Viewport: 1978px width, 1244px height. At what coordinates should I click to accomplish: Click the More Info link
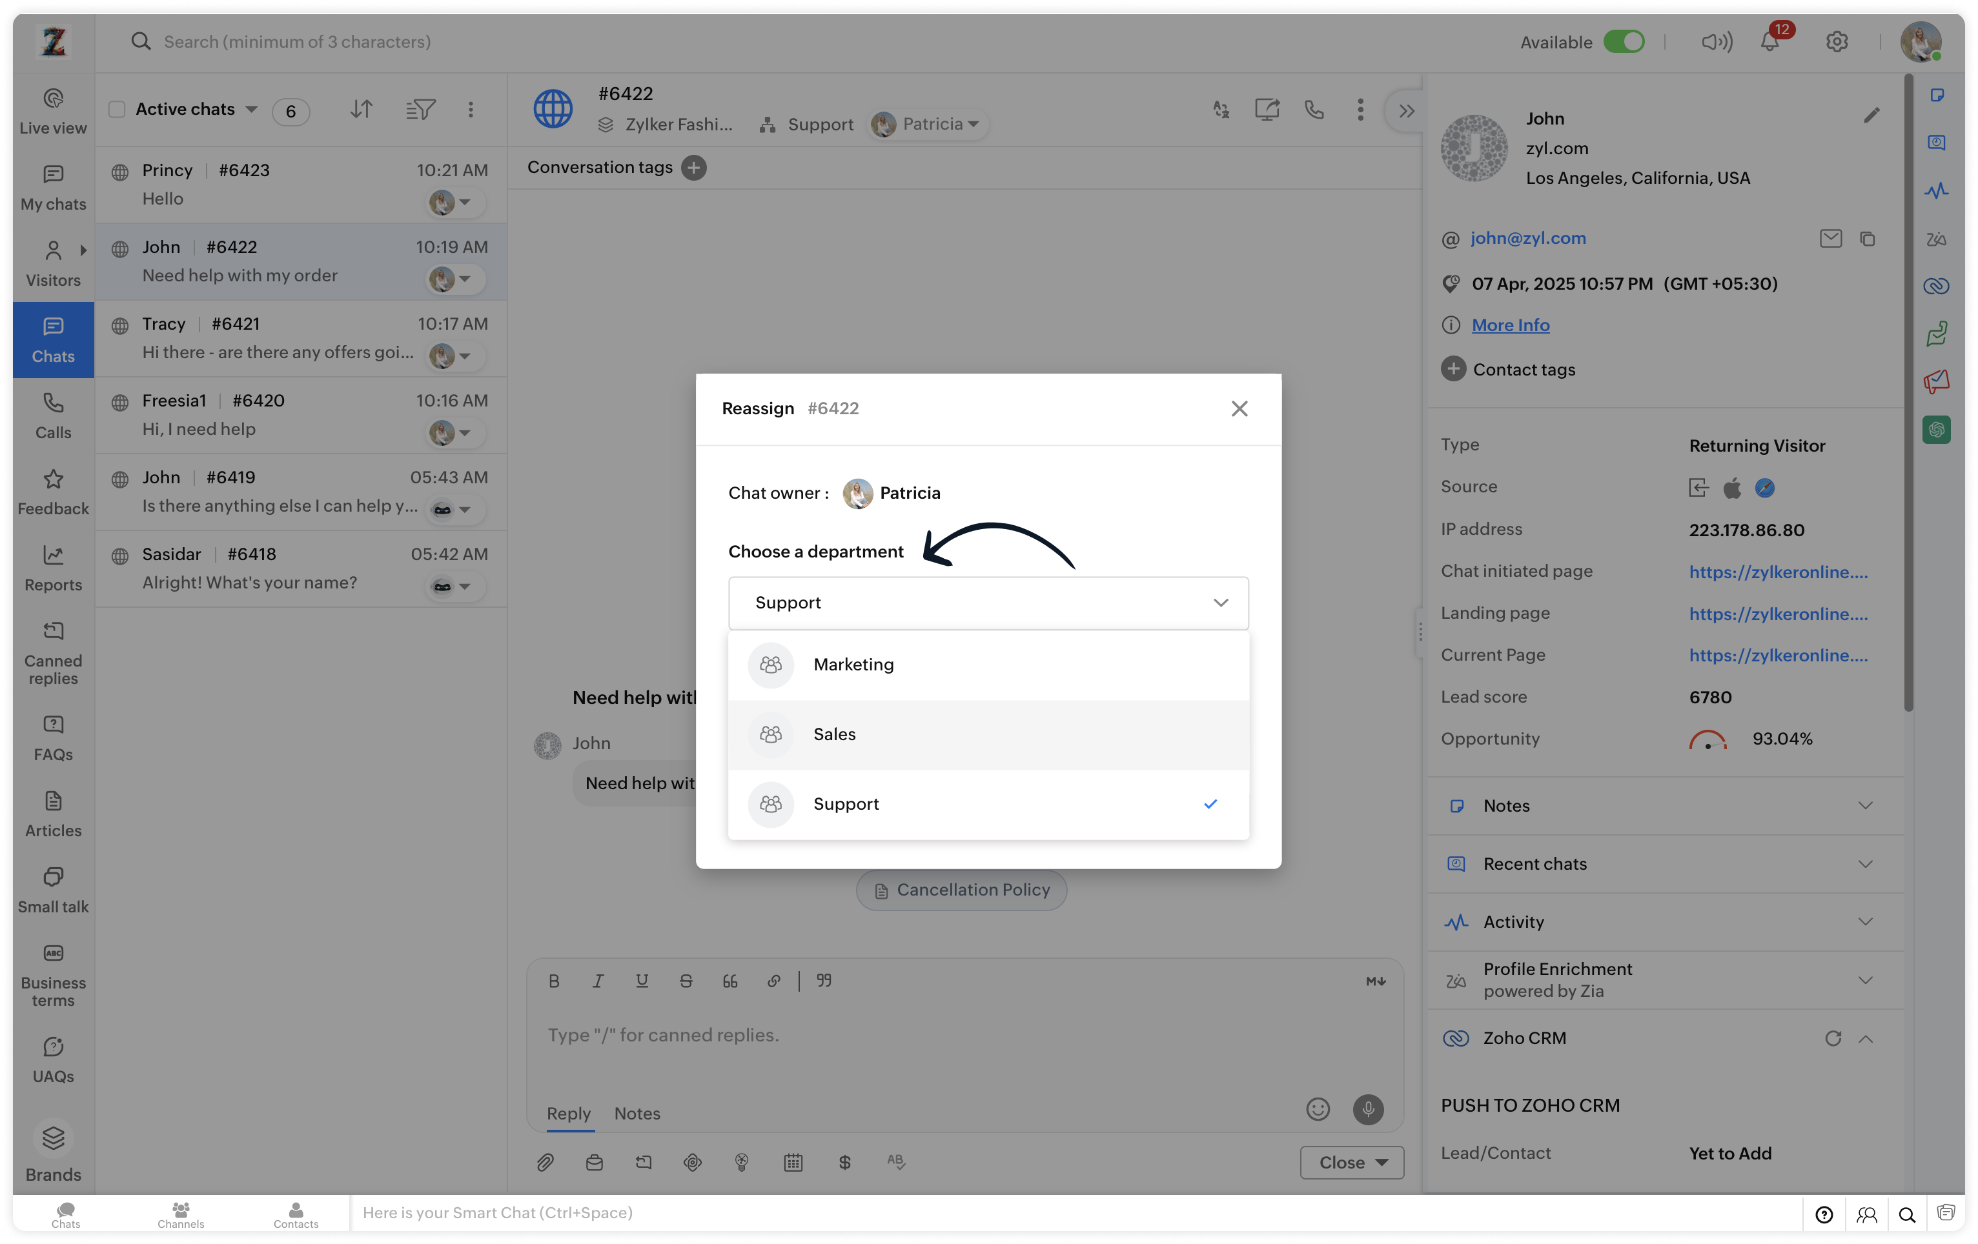(x=1510, y=325)
